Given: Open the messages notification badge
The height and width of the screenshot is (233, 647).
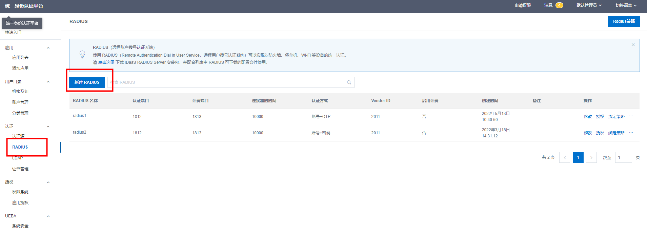Looking at the screenshot, I should click(559, 5).
